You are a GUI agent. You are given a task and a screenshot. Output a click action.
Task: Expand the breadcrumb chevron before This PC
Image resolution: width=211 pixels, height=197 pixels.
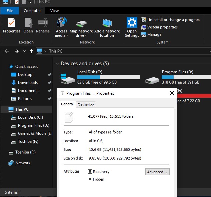click(x=45, y=51)
